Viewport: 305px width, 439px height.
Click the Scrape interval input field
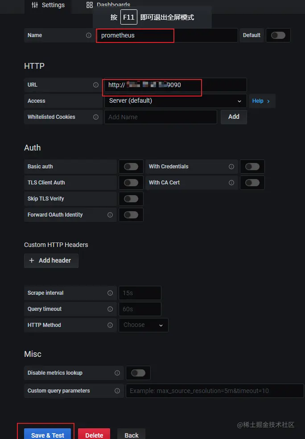140,293
